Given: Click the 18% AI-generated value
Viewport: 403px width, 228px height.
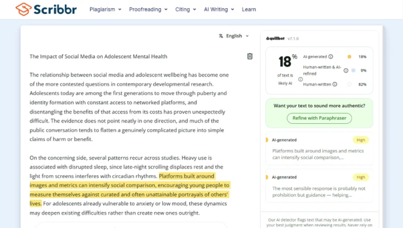Looking at the screenshot, I should (362, 57).
